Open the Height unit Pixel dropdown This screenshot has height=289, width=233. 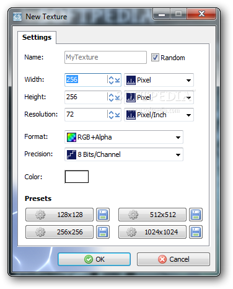159,97
